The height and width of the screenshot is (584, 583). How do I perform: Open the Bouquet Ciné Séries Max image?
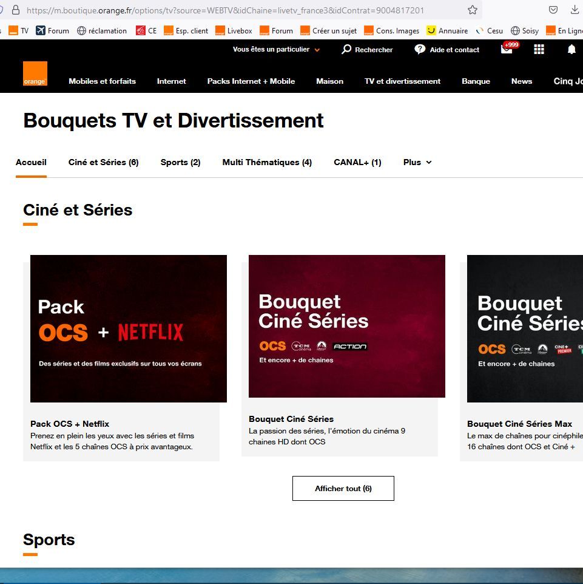[x=525, y=328]
